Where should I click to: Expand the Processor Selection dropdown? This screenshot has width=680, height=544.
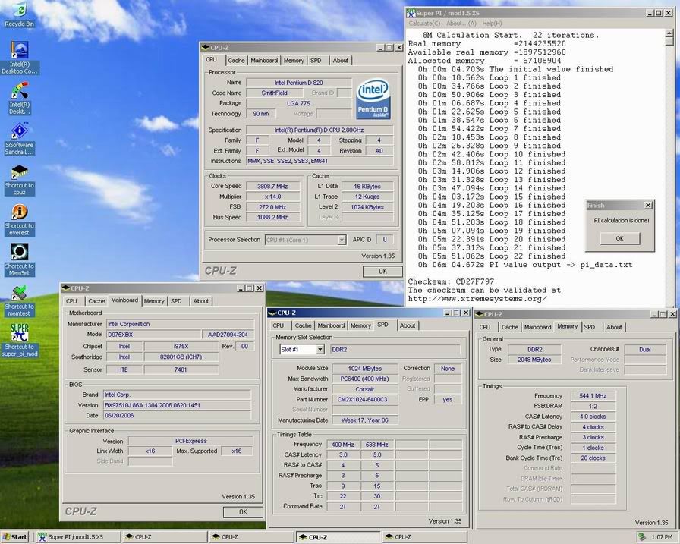(x=342, y=240)
